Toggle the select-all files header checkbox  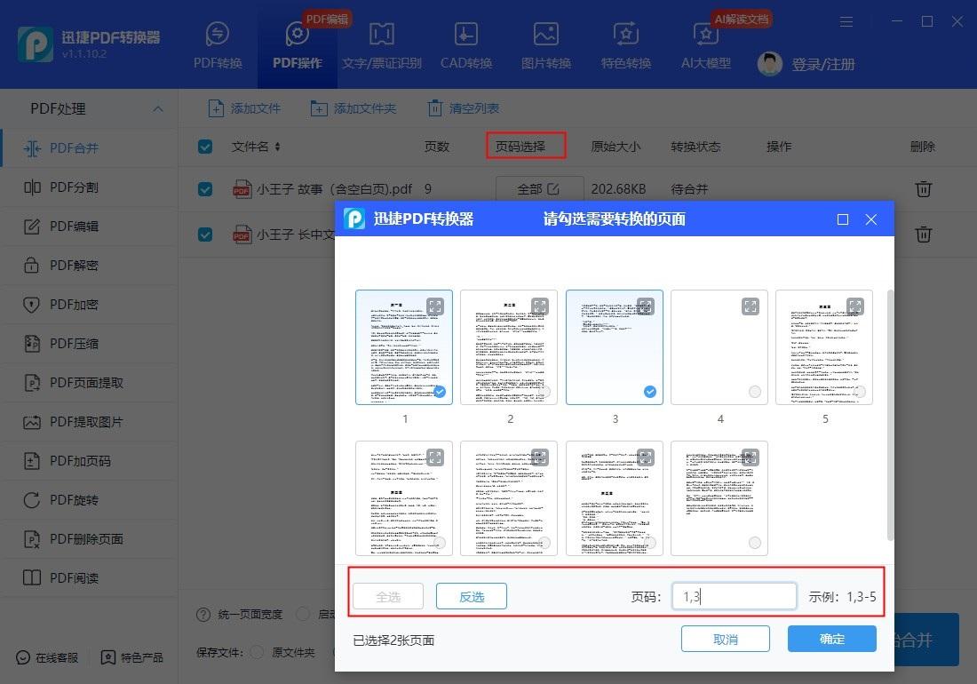coord(205,147)
